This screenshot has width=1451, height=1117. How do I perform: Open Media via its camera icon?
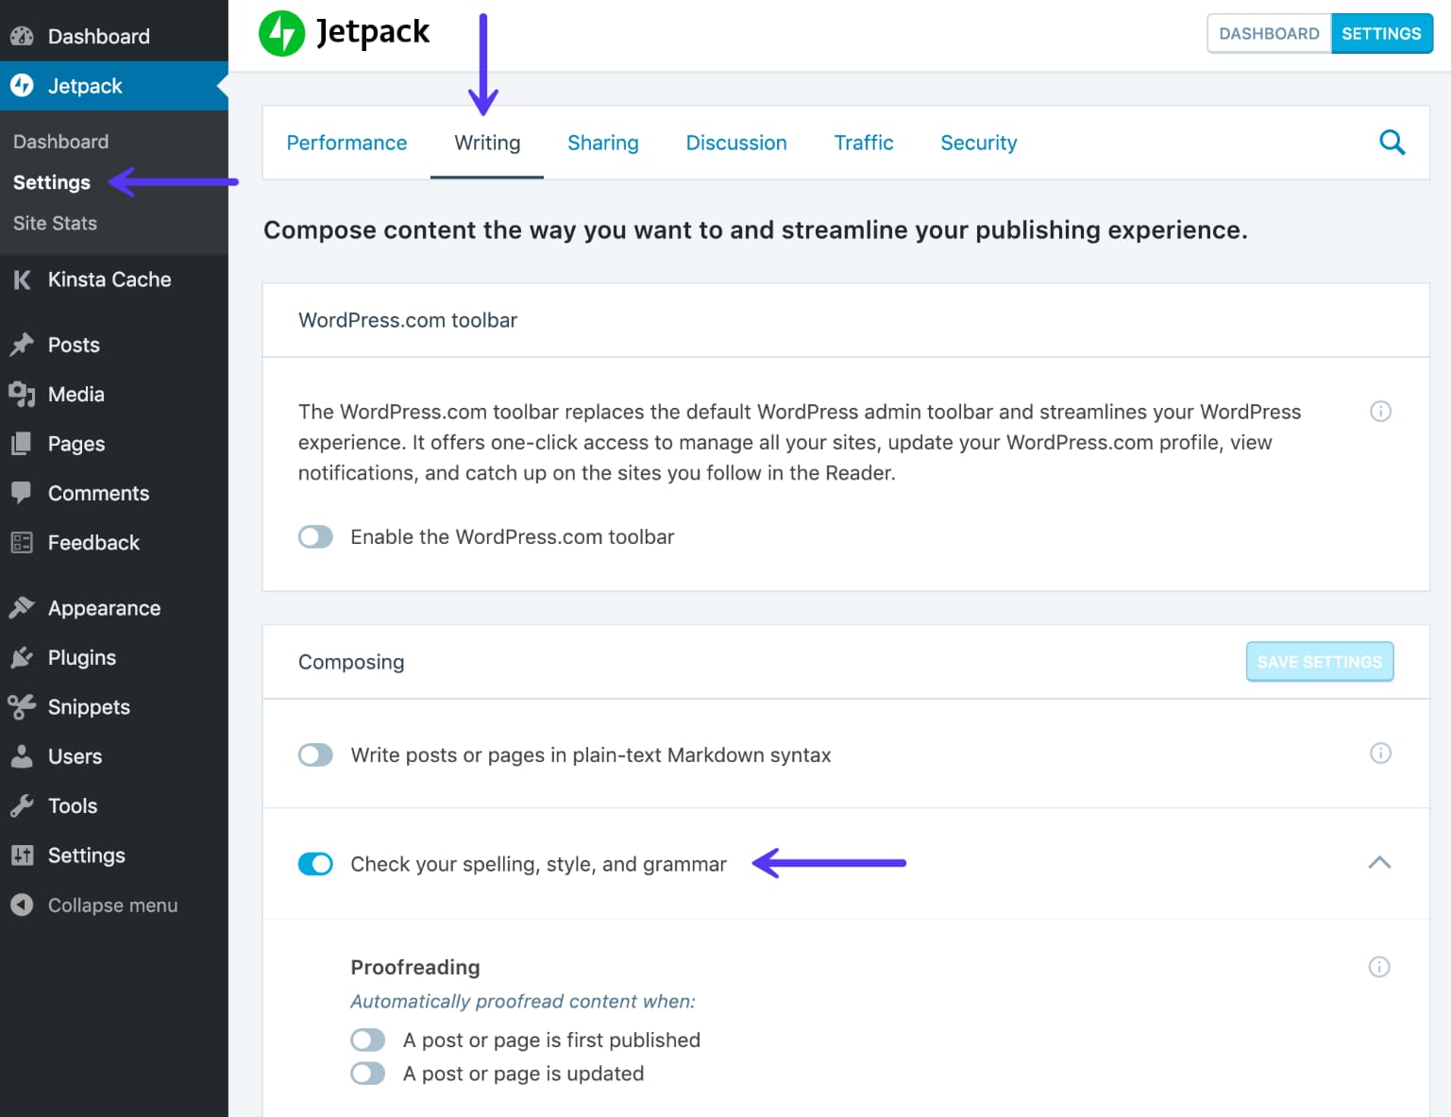point(23,394)
